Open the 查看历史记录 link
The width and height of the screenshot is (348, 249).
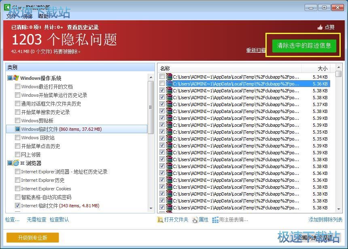pyautogui.click(x=83, y=27)
